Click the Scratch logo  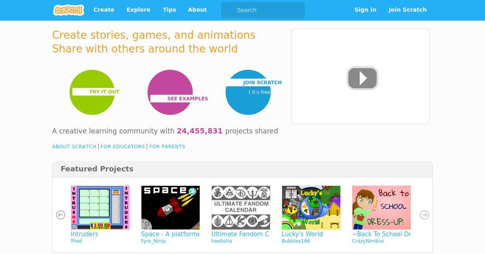click(69, 10)
